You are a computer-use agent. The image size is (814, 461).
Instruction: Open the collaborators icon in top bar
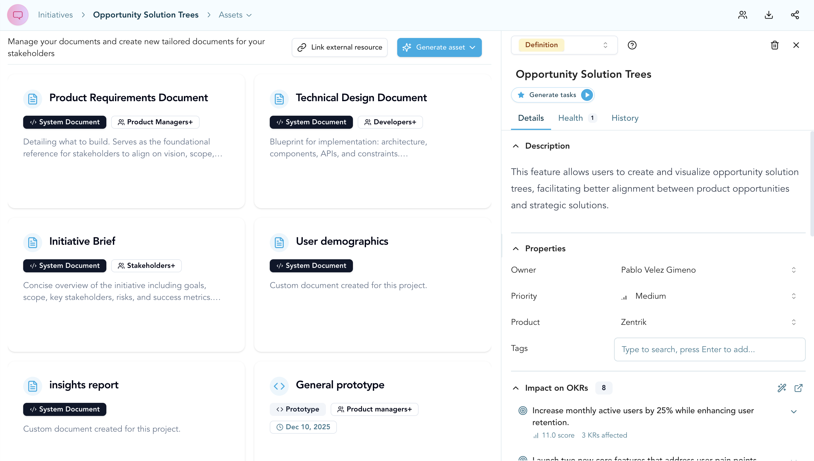click(742, 15)
